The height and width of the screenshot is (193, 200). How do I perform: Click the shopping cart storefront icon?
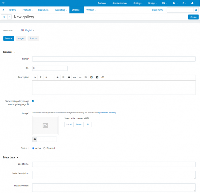pos(3,3)
